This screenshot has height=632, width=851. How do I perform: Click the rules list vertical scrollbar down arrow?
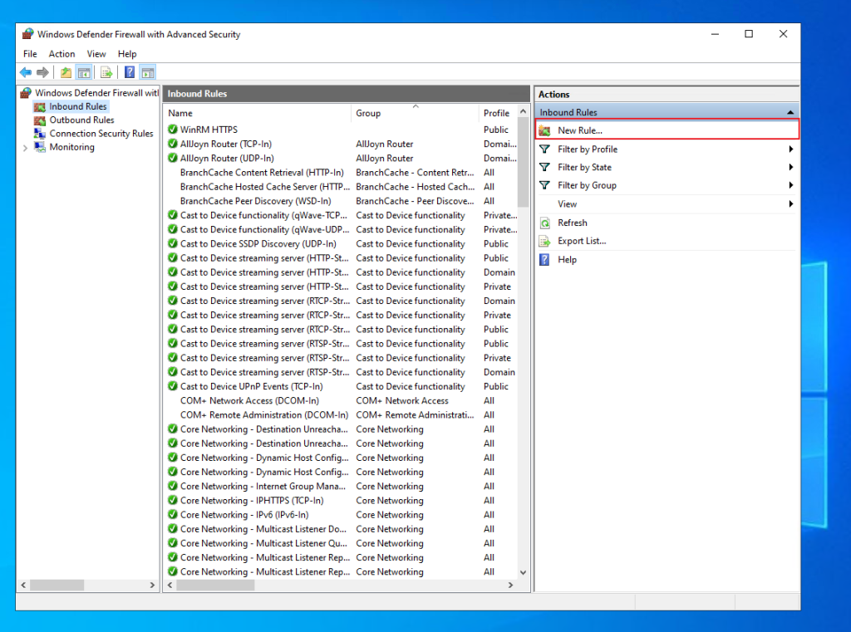coord(524,572)
